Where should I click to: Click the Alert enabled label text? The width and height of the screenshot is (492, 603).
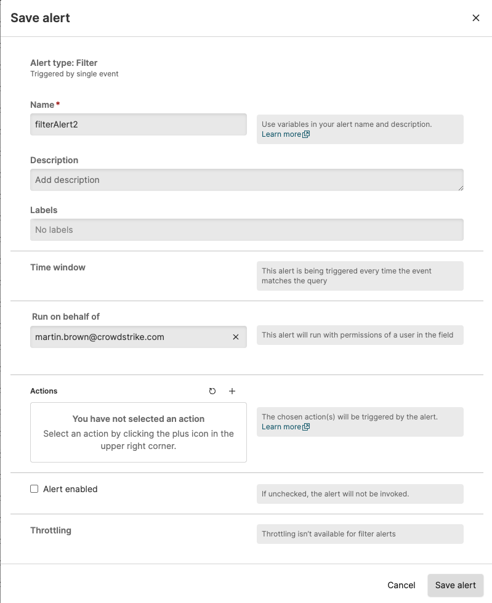pyautogui.click(x=70, y=489)
